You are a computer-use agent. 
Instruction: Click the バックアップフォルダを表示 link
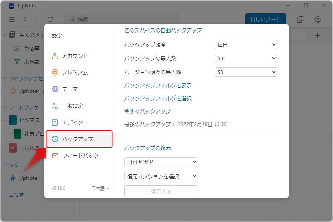click(158, 85)
